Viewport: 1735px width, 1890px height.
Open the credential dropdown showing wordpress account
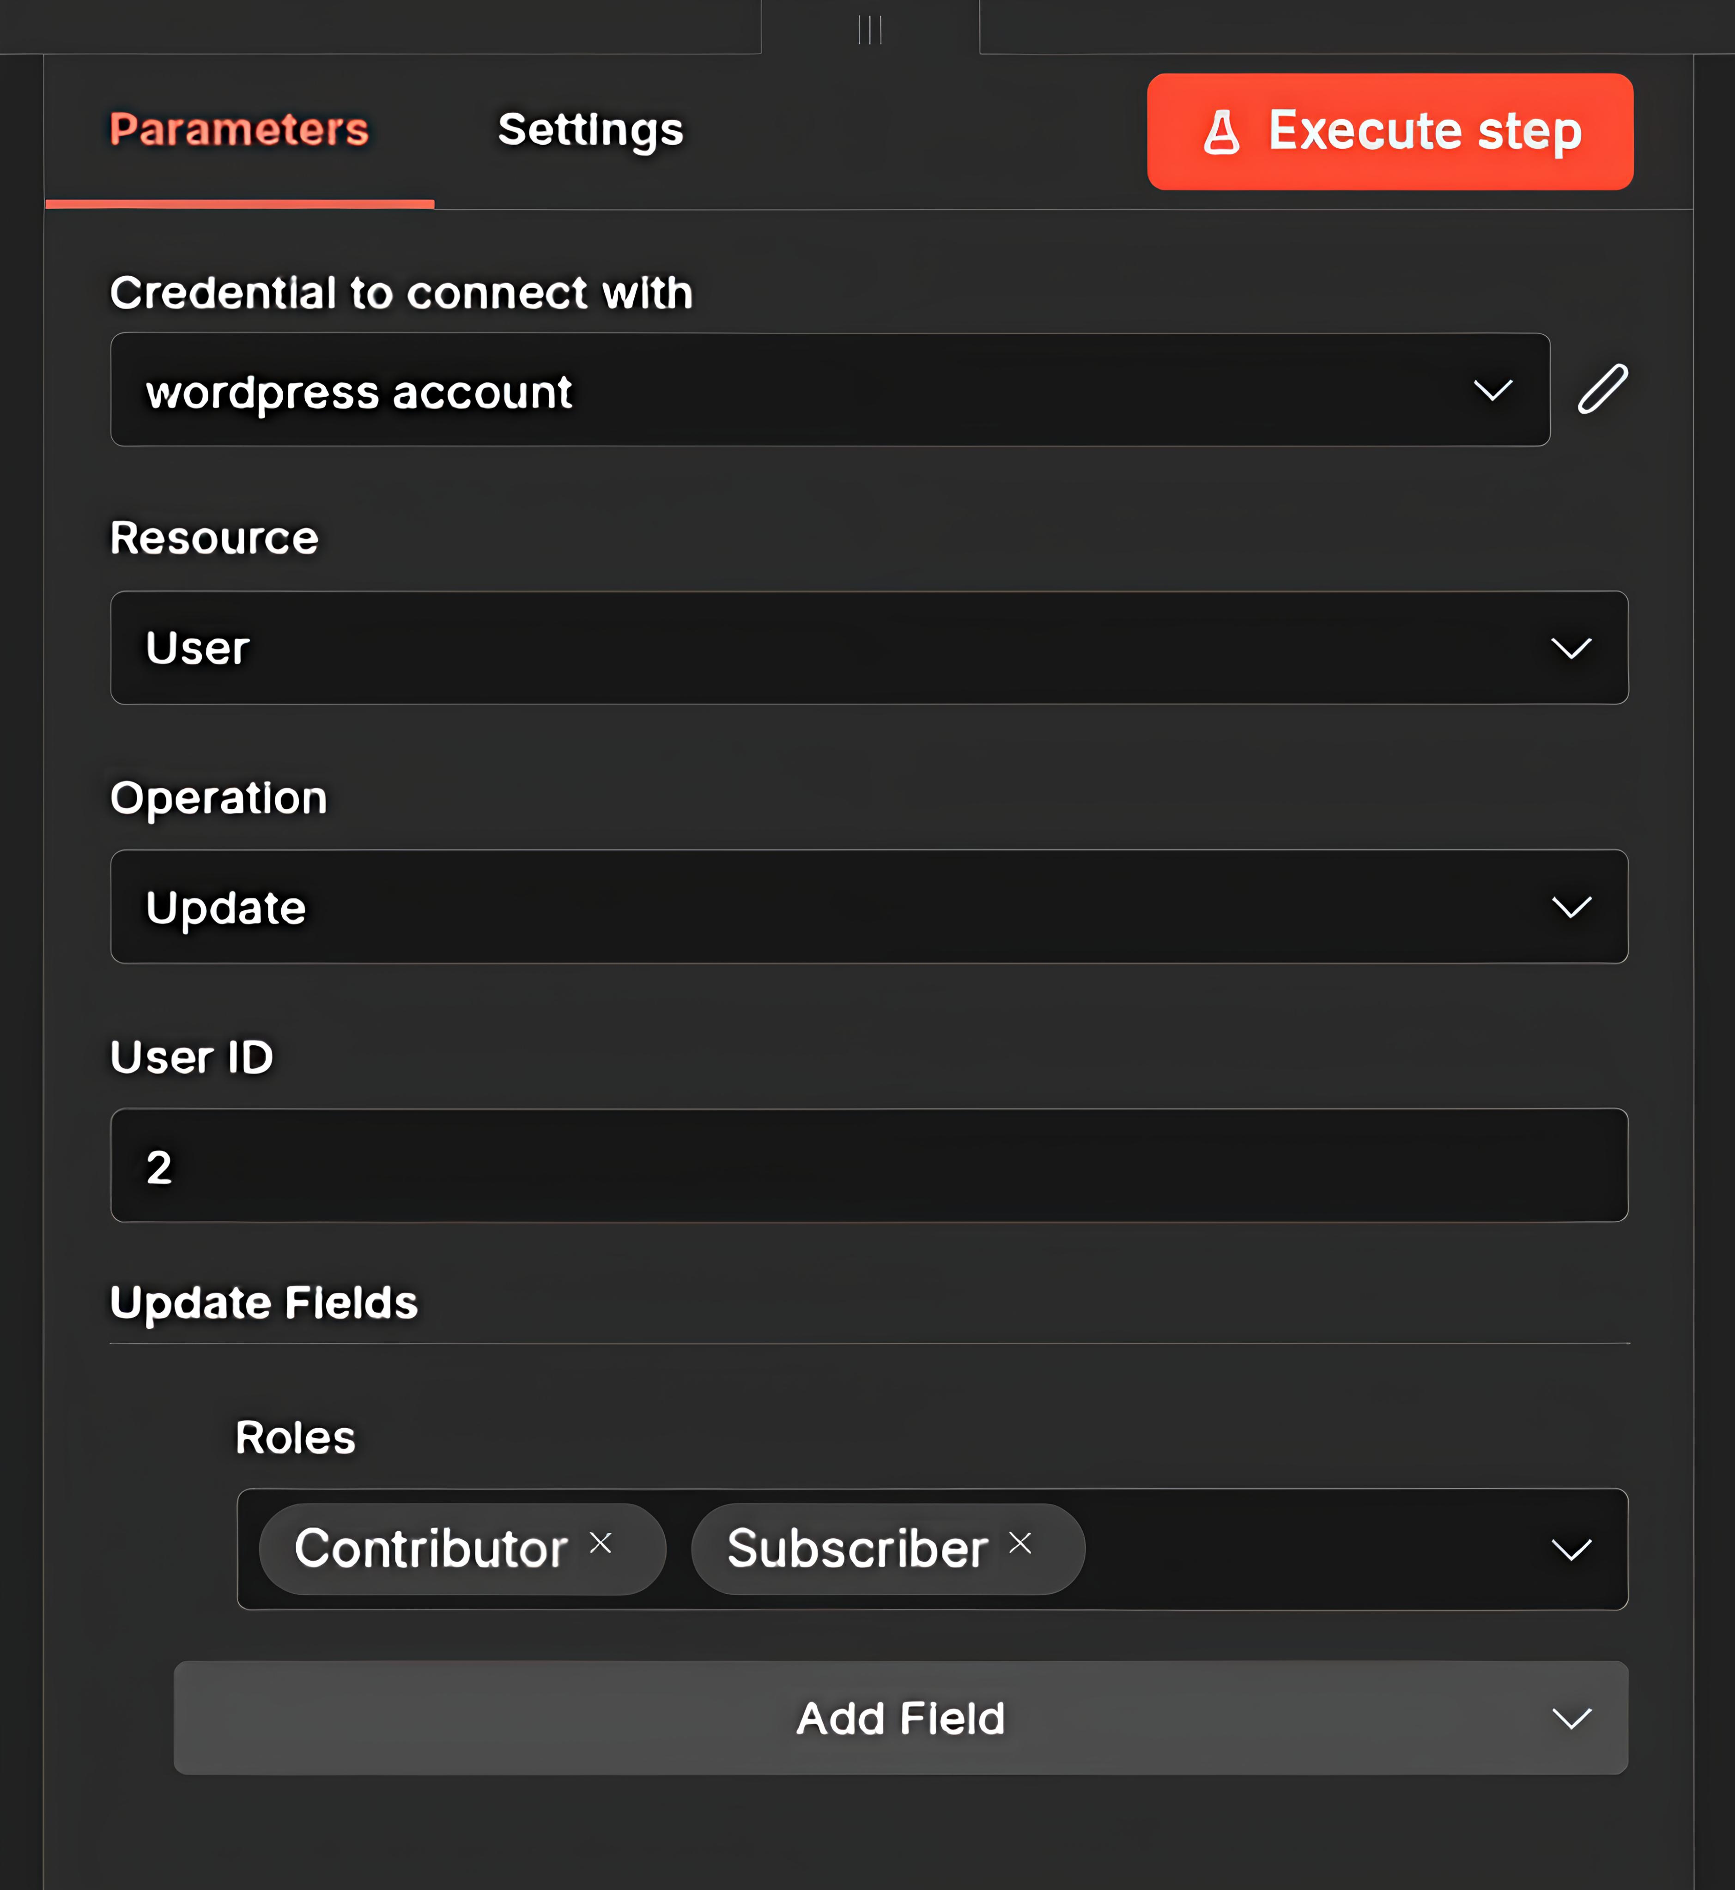(x=830, y=390)
